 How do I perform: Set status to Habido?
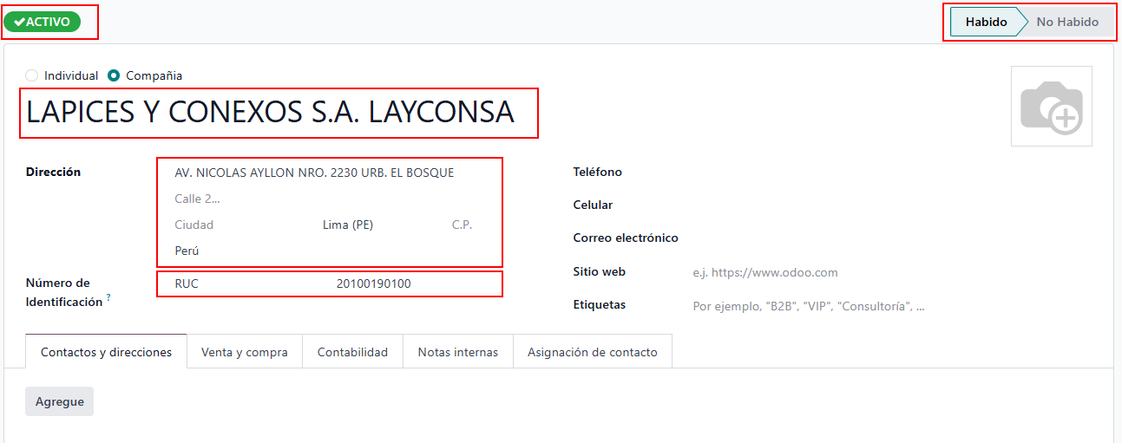click(986, 22)
